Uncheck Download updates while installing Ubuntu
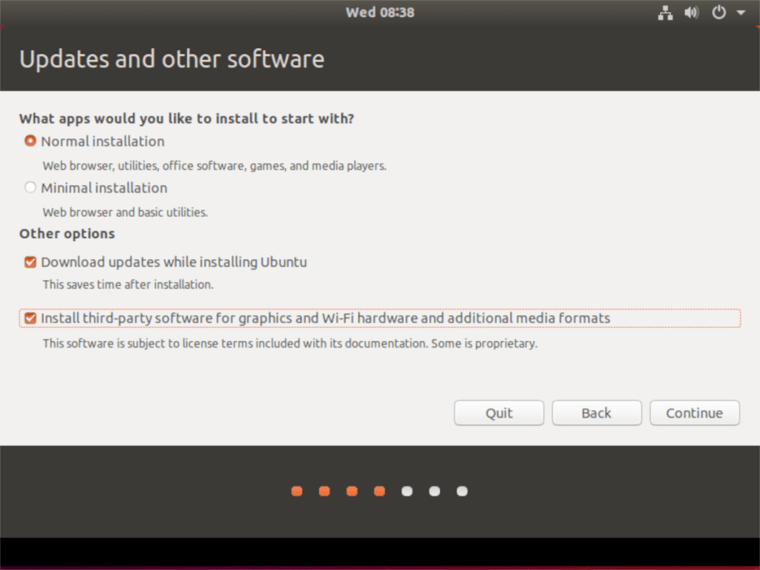This screenshot has height=570, width=760. point(30,262)
